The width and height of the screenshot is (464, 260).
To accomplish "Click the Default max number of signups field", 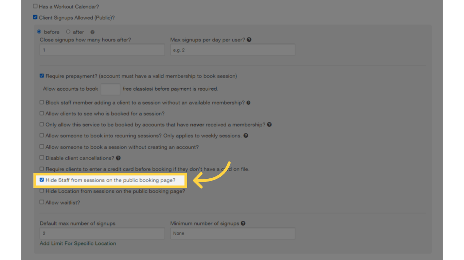I will 102,233.
